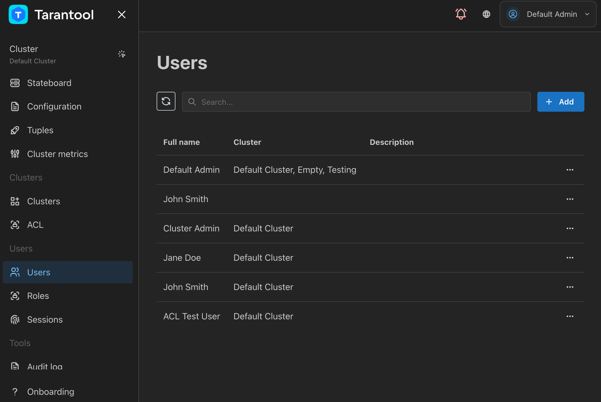Screen dimensions: 601x402
Task: Click ACL Test User's Default Cluster cell
Action: 263,316
